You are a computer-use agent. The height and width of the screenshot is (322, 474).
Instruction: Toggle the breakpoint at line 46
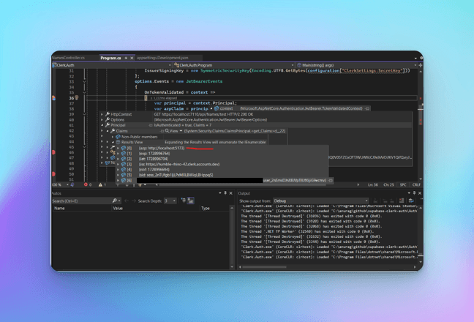coord(53,152)
